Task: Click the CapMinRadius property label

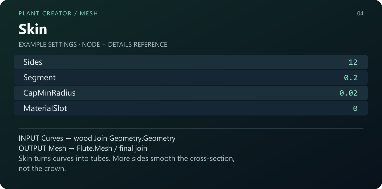Action: [49, 93]
